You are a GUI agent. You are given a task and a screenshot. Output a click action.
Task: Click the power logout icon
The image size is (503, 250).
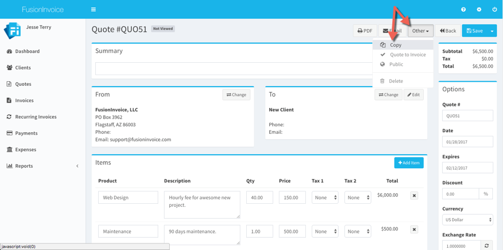pyautogui.click(x=494, y=9)
